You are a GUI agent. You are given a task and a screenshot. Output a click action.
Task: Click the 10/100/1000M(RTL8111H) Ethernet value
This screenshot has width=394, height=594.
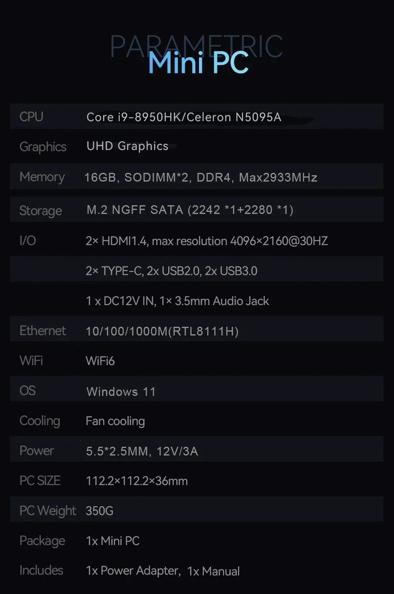[162, 331]
